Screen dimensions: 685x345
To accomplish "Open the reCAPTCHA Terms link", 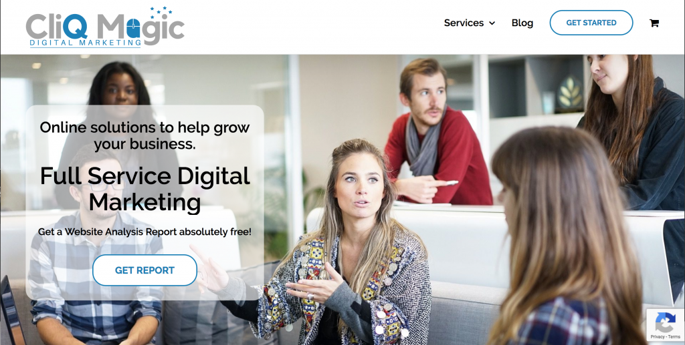I will point(674,337).
